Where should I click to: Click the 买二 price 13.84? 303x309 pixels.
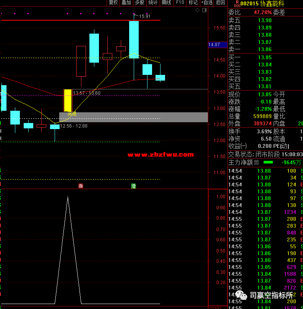(x=265, y=65)
